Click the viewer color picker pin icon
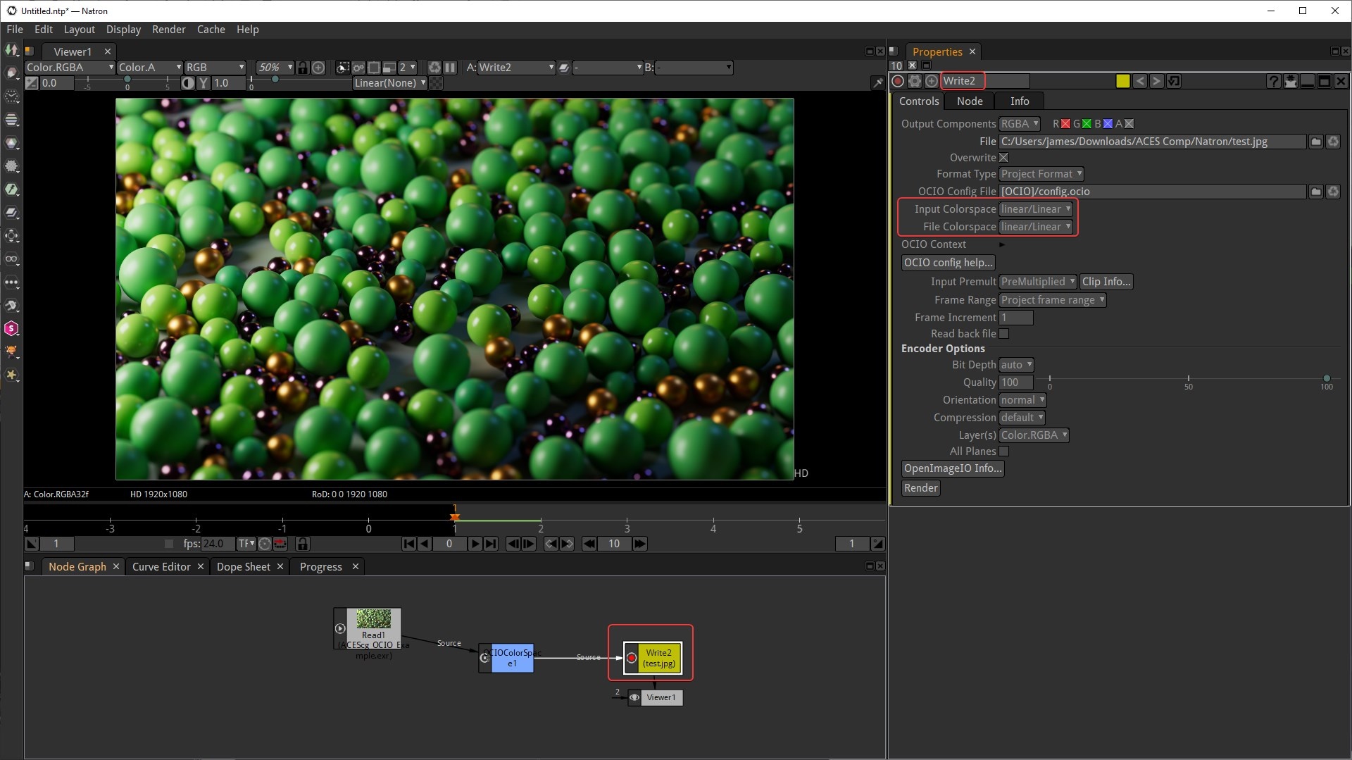 point(877,83)
